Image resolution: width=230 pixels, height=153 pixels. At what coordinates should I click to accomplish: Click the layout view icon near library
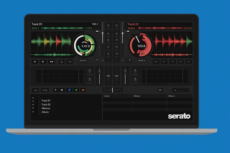pyautogui.click(x=161, y=90)
